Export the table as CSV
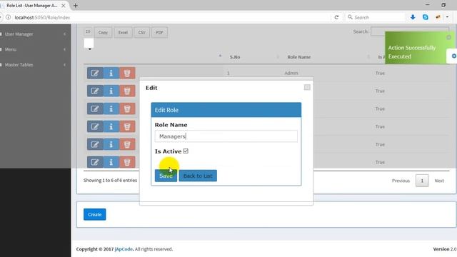Screen dimensions: 457x257 [x=142, y=32]
